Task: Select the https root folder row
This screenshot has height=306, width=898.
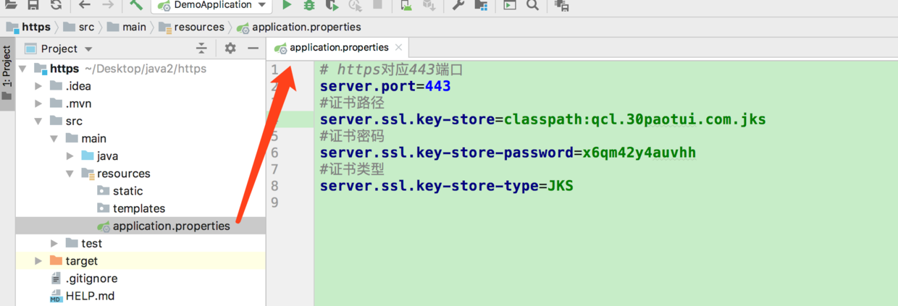Action: (x=140, y=69)
